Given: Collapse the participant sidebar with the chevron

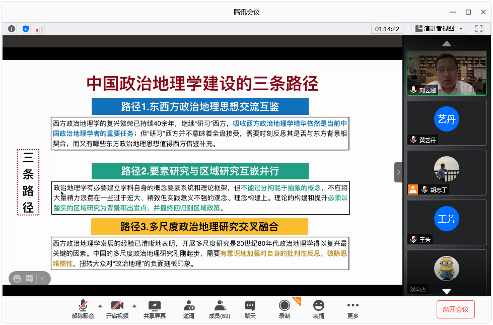Looking at the screenshot, I should click(398, 172).
